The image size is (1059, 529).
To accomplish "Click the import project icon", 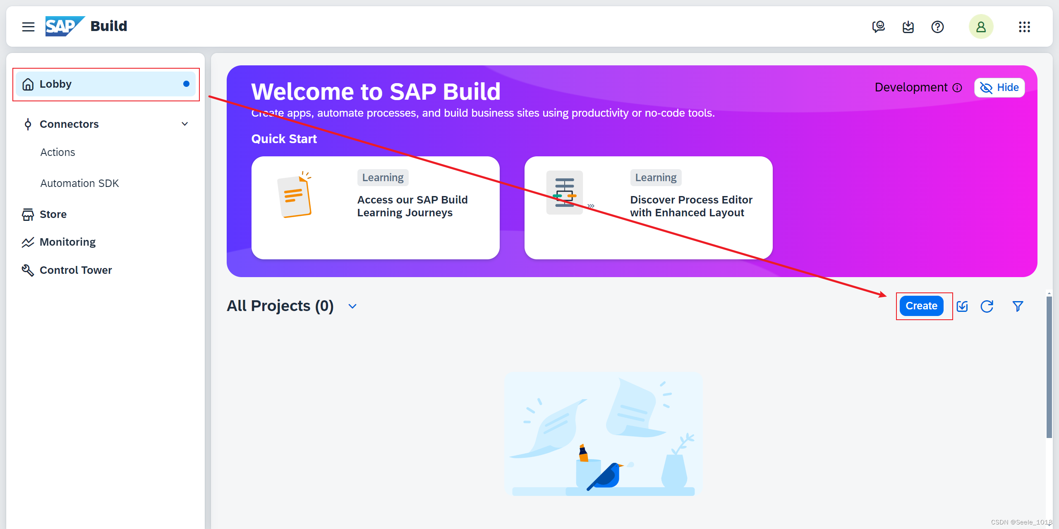I will click(962, 306).
